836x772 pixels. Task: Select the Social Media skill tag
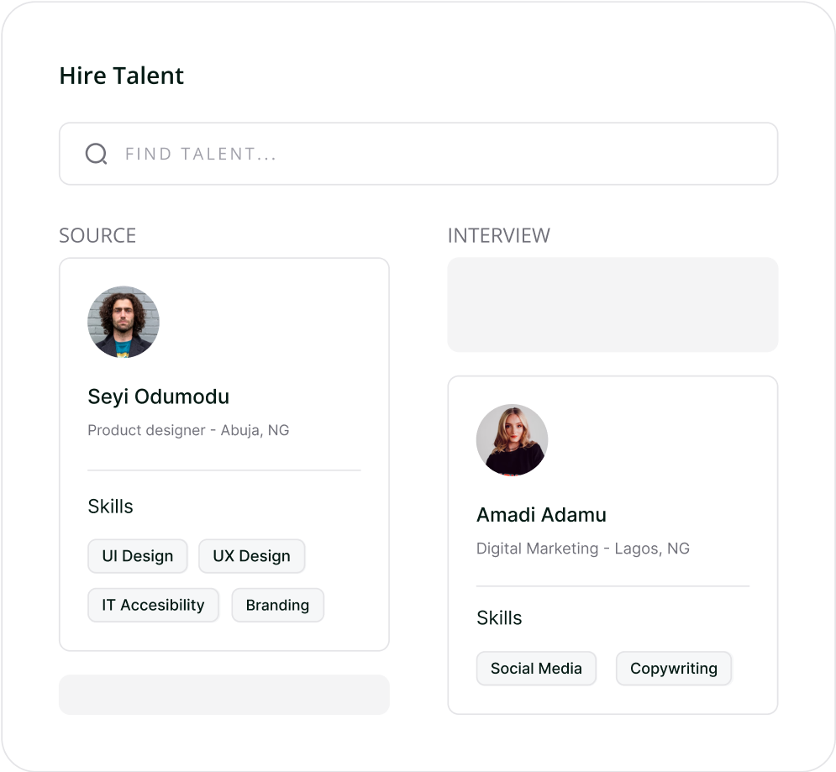(536, 668)
